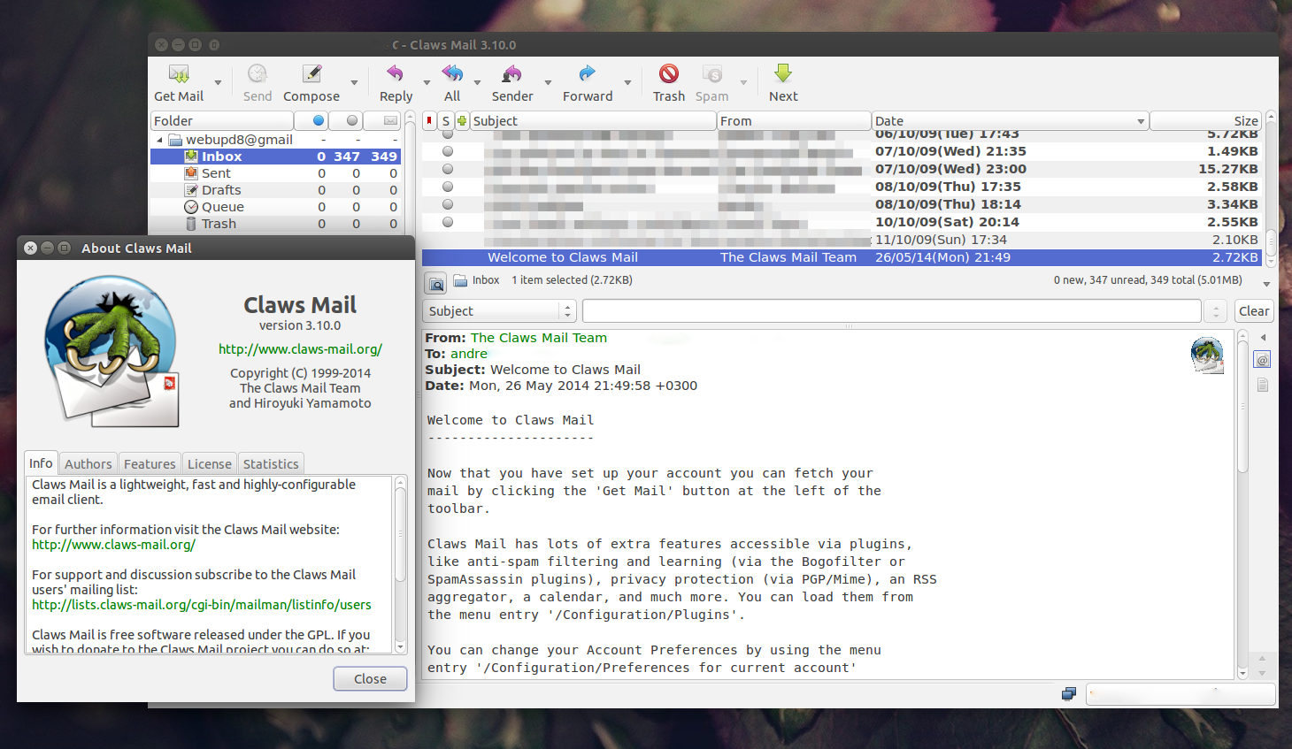Toggle unread status of 08/10/09 17:35 message

pyautogui.click(x=448, y=187)
